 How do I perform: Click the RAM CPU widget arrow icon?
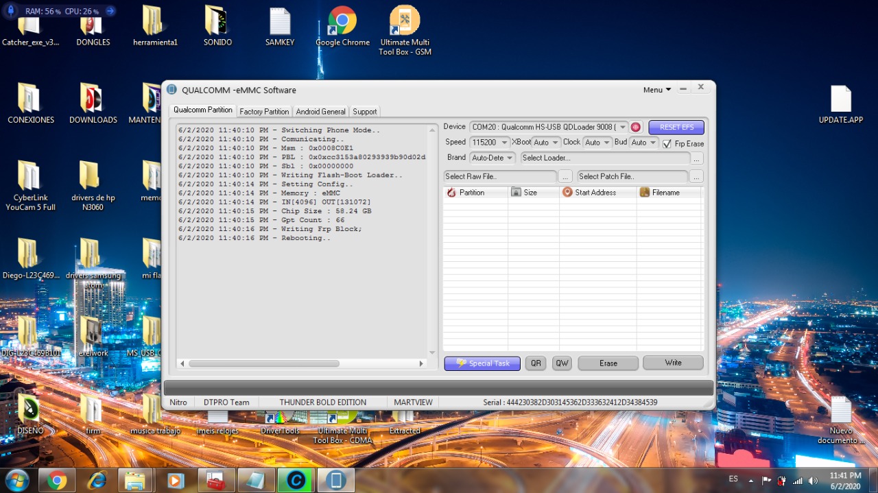[x=110, y=11]
